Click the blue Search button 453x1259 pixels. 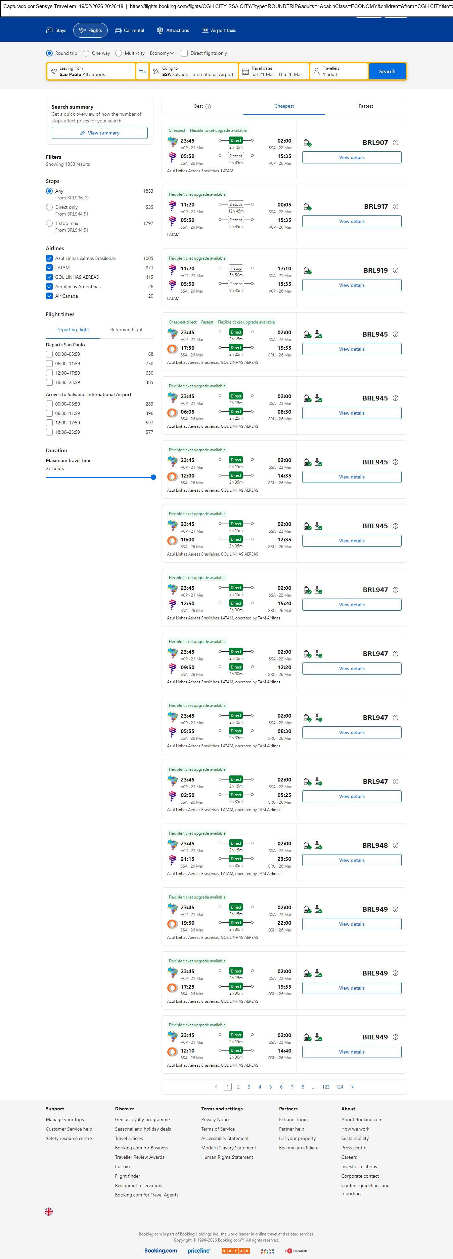(387, 71)
